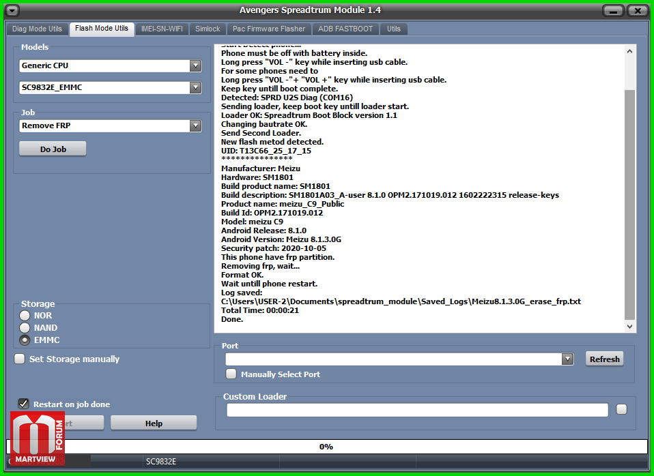Close the Avengers Spreadtrum Module window

pyautogui.click(x=638, y=11)
